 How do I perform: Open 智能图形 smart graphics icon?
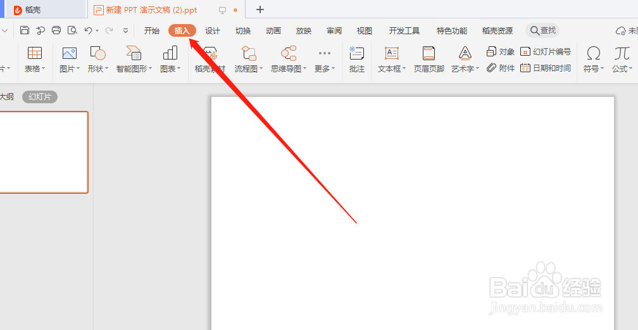(x=134, y=53)
